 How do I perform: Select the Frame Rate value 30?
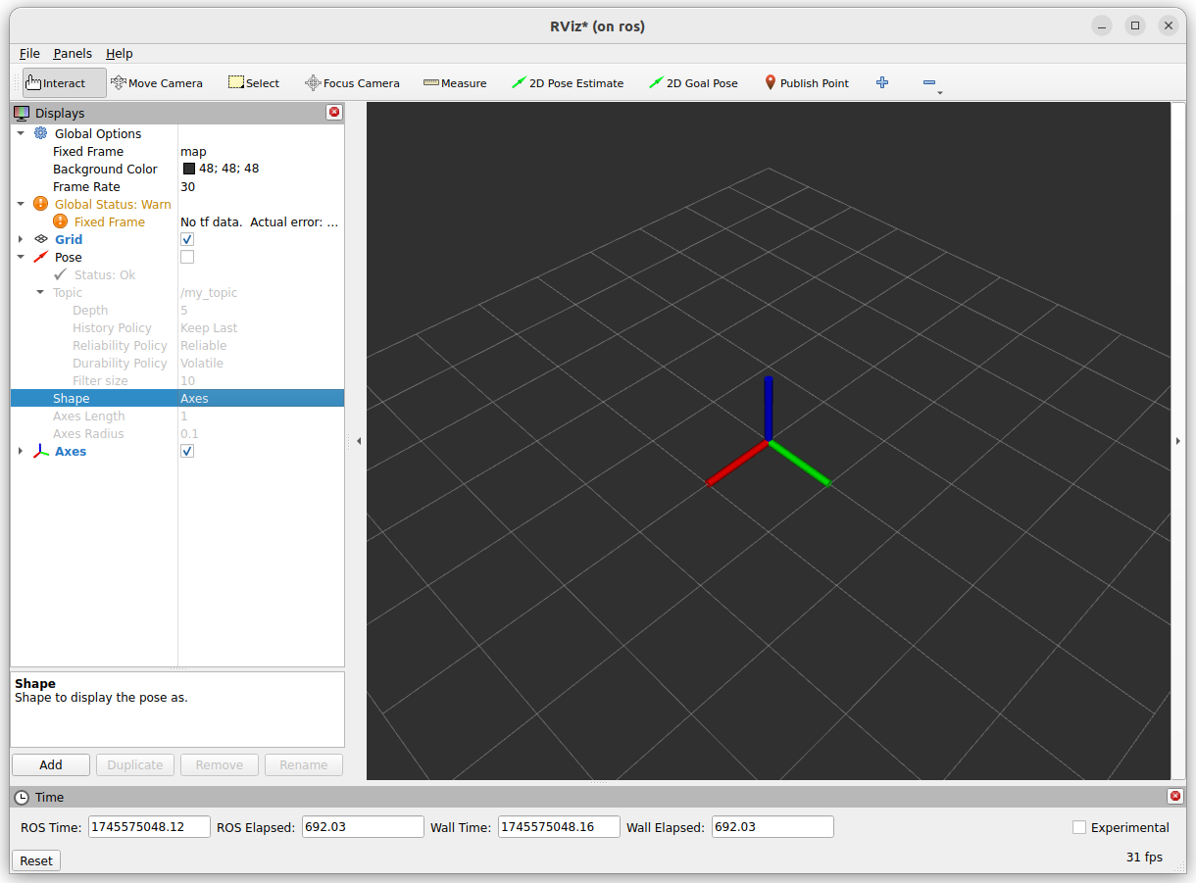coord(187,186)
